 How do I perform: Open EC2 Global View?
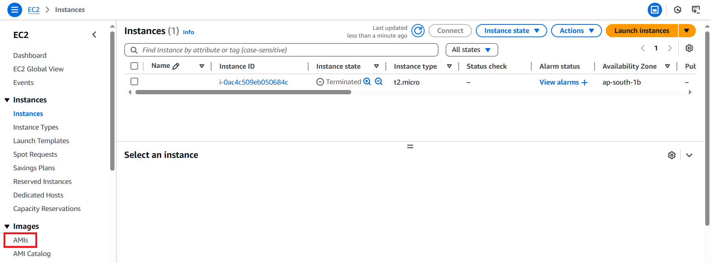coord(38,69)
